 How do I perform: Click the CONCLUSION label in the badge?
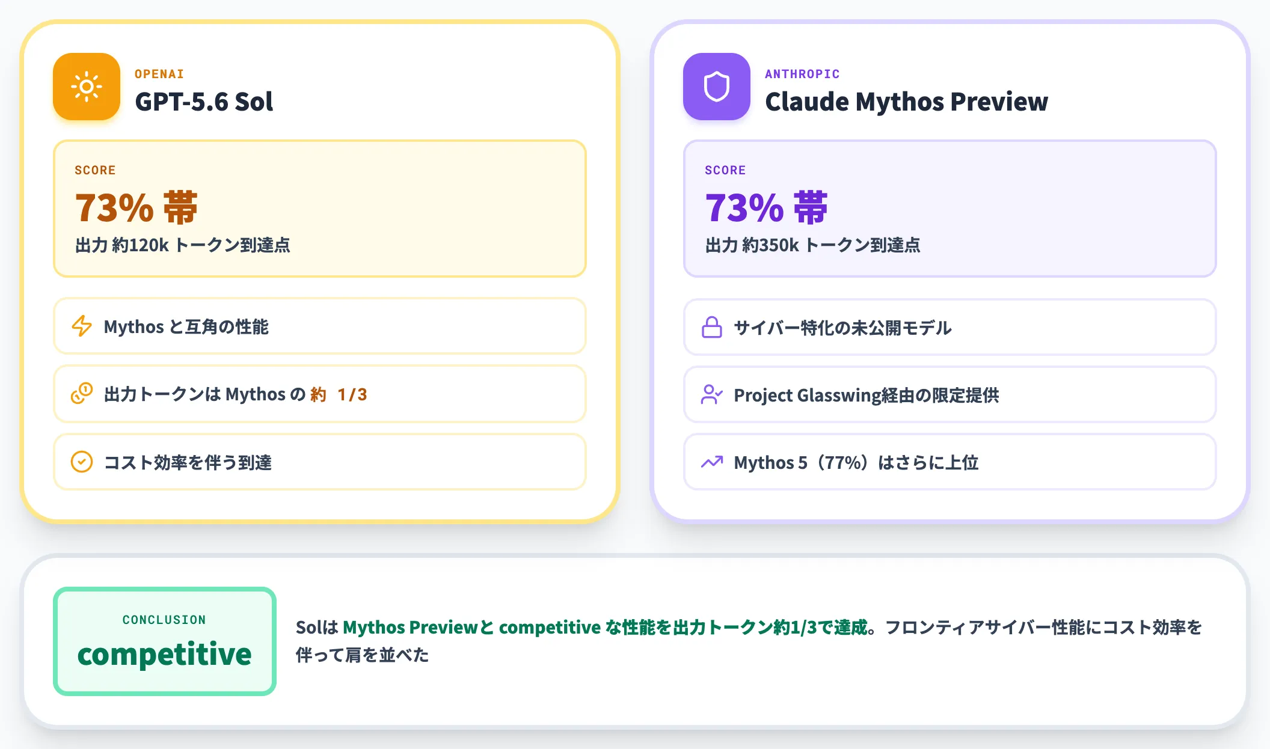coord(164,620)
